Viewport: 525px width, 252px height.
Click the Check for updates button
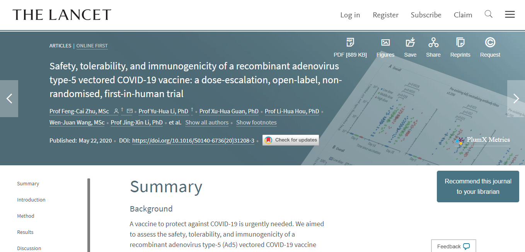click(x=291, y=140)
